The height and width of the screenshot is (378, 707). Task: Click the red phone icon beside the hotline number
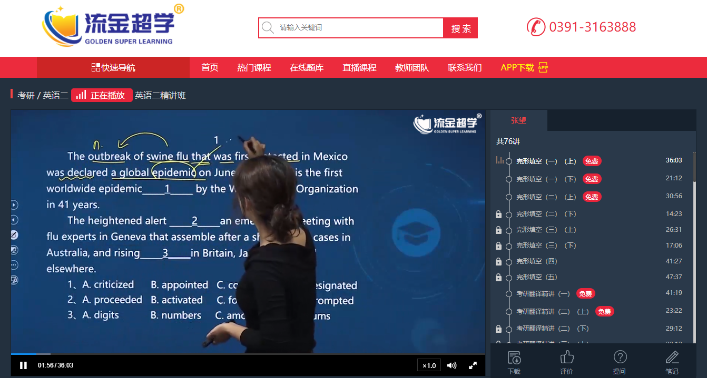pos(536,27)
